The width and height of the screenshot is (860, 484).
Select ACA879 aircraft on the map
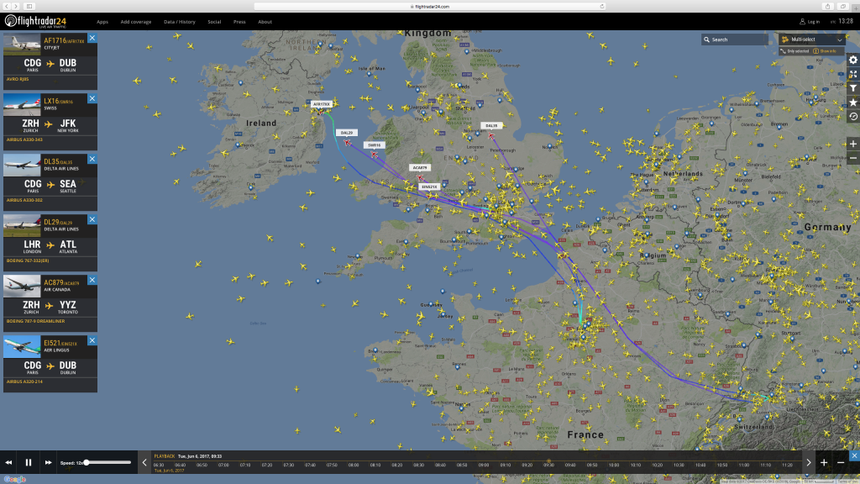[420, 177]
